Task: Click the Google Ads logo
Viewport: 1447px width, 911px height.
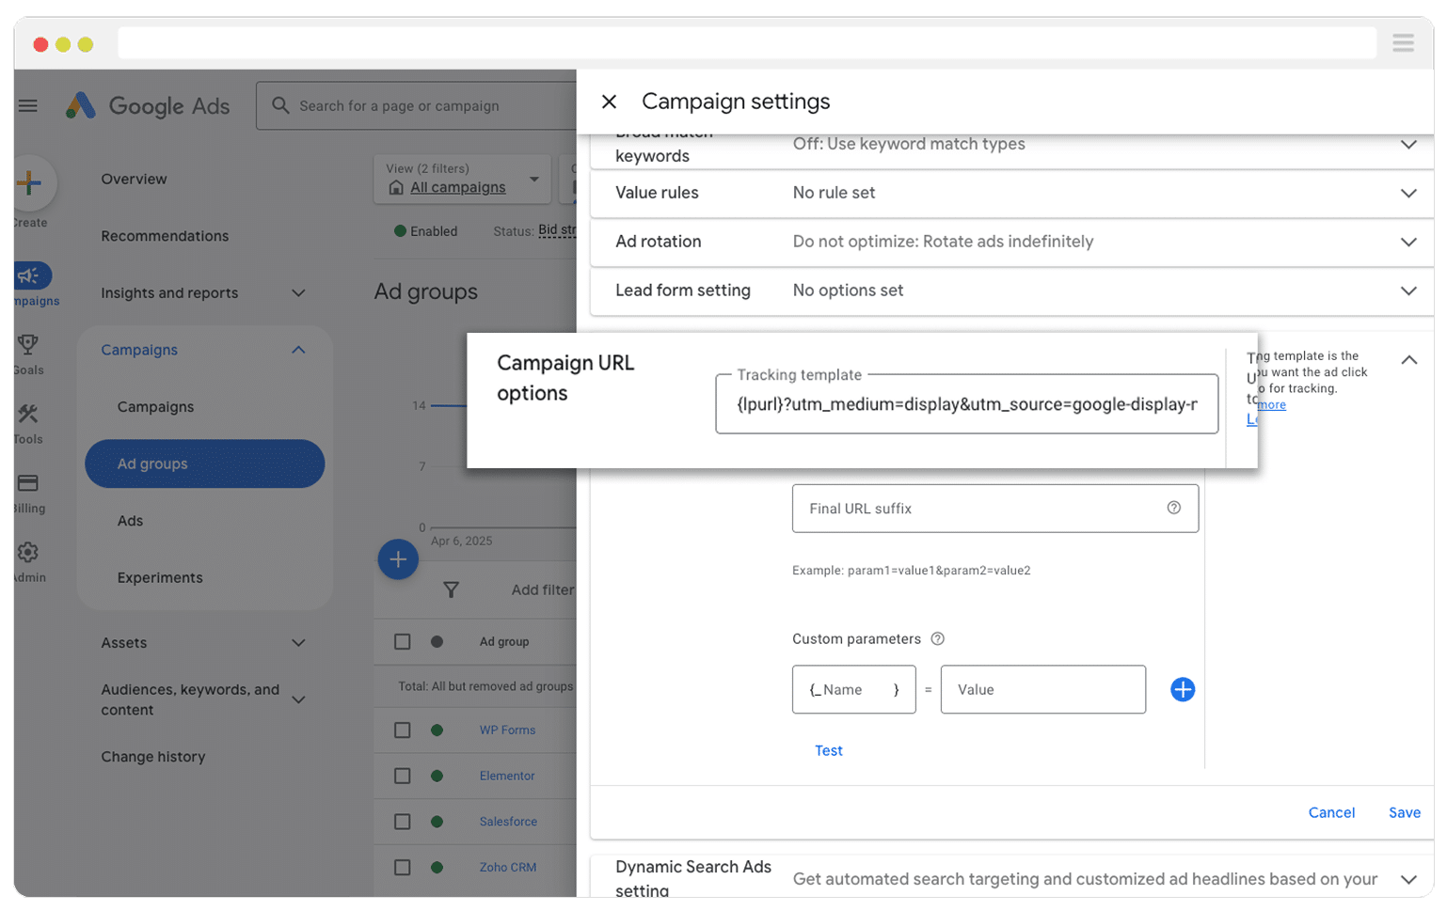Action: pyautogui.click(x=148, y=105)
